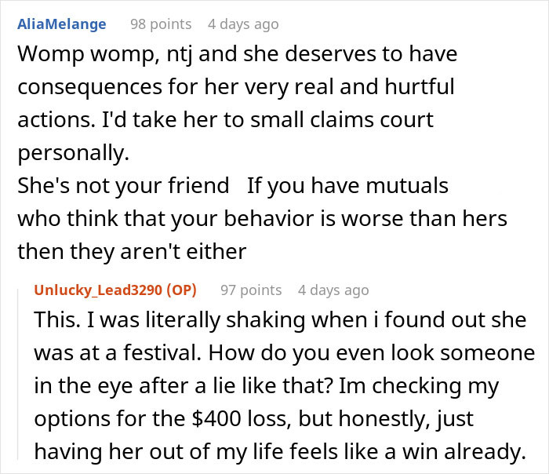The image size is (549, 474).
Task: Click the word 'personally.' in the comment
Action: point(72,154)
